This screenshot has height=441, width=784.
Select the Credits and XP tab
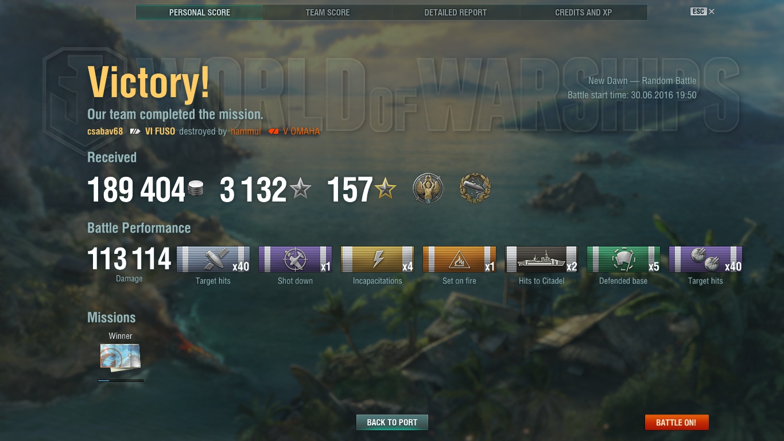(584, 12)
